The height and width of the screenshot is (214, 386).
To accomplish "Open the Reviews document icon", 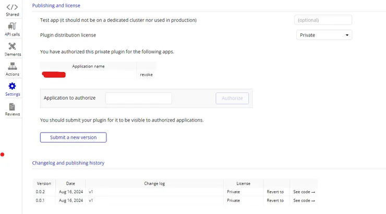I will pyautogui.click(x=13, y=106).
